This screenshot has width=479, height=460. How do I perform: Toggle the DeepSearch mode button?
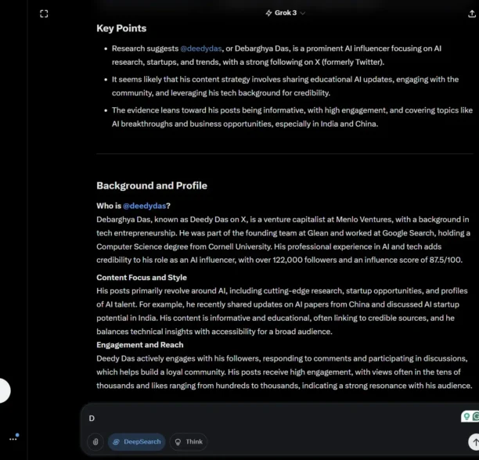136,442
